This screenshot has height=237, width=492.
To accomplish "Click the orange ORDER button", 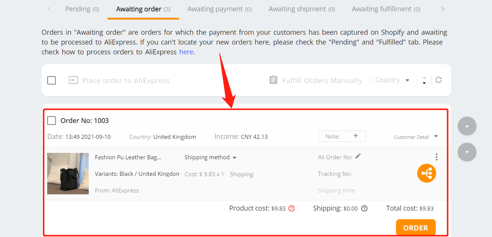I will pyautogui.click(x=416, y=228).
